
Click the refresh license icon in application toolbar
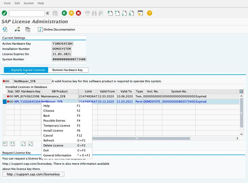pyautogui.click(x=5, y=29)
